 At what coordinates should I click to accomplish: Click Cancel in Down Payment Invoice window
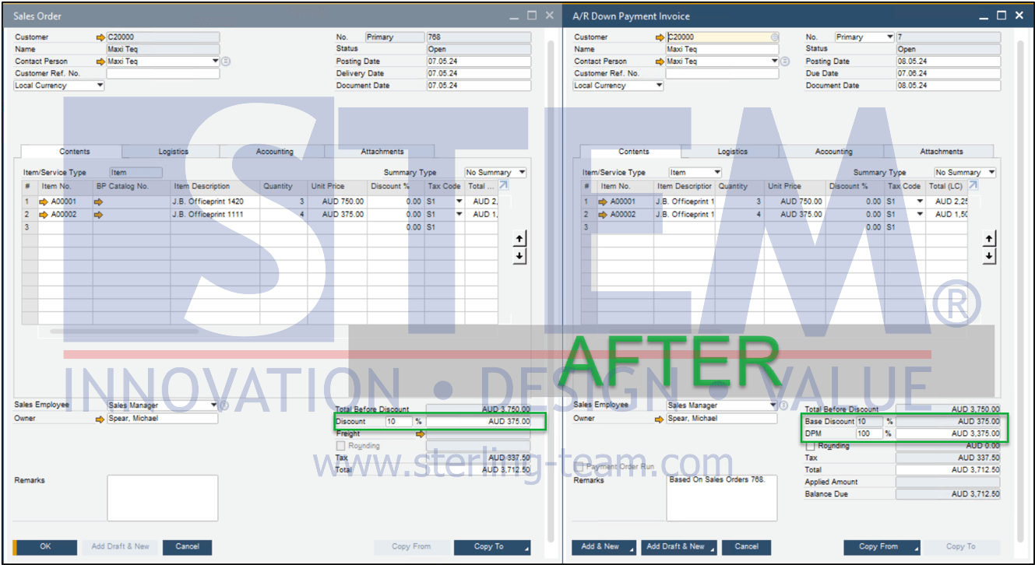click(x=746, y=546)
